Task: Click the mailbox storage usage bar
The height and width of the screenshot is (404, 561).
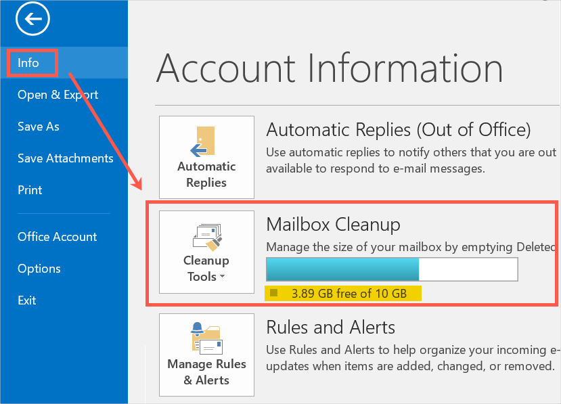Action: [x=391, y=269]
